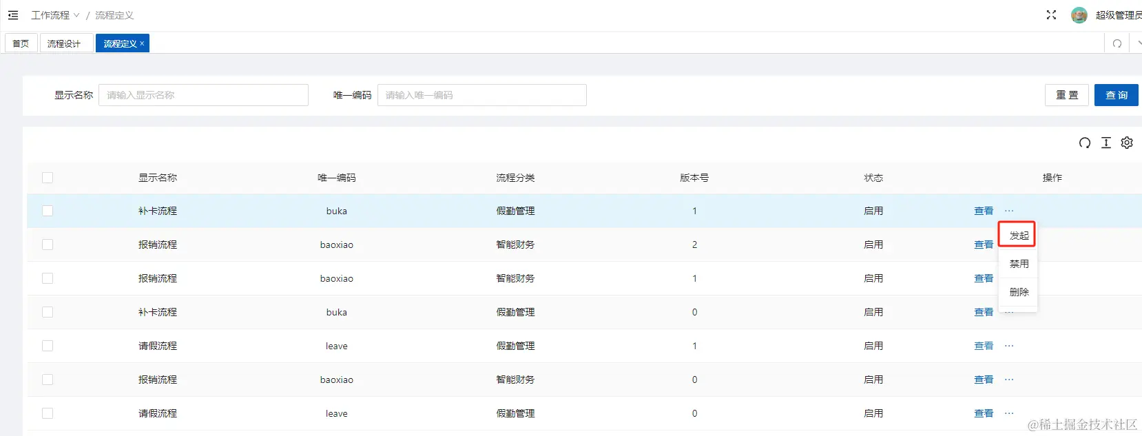Click 请假流程 name in version 1 row
Viewport: 1142px width, 436px height.
point(158,346)
